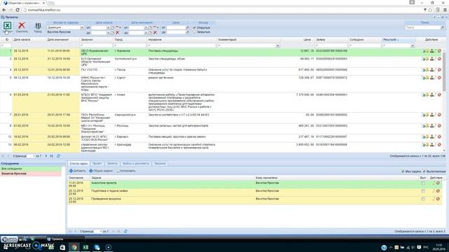Open the department dropdown showing 'Дирекция'
449x252 pixels.
point(82,28)
